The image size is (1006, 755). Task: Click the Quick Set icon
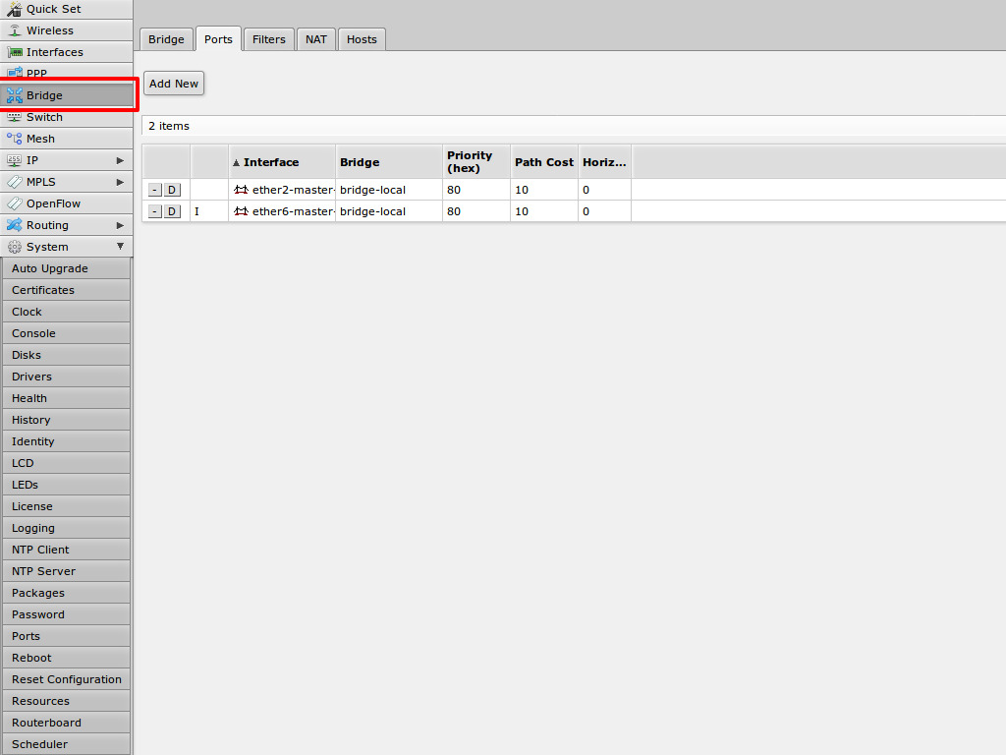click(15, 9)
